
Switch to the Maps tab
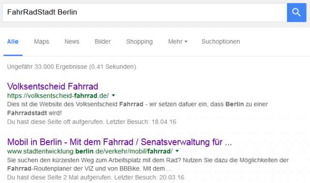click(42, 42)
